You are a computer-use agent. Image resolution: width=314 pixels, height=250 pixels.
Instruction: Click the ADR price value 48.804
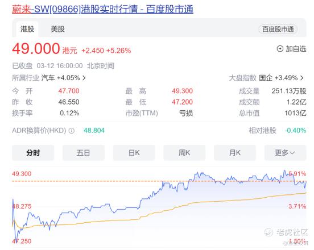(x=94, y=131)
